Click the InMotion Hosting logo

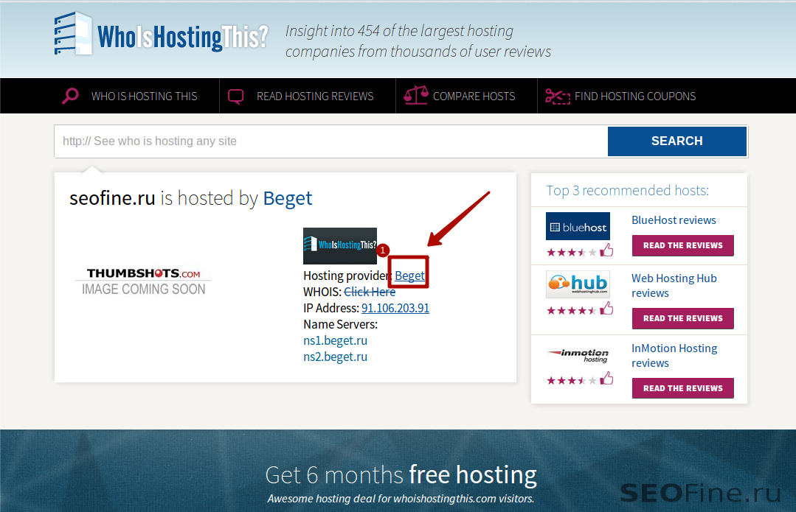coord(578,355)
